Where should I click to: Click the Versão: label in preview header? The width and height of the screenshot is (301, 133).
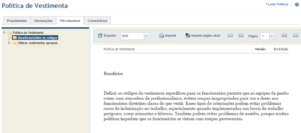point(260,49)
